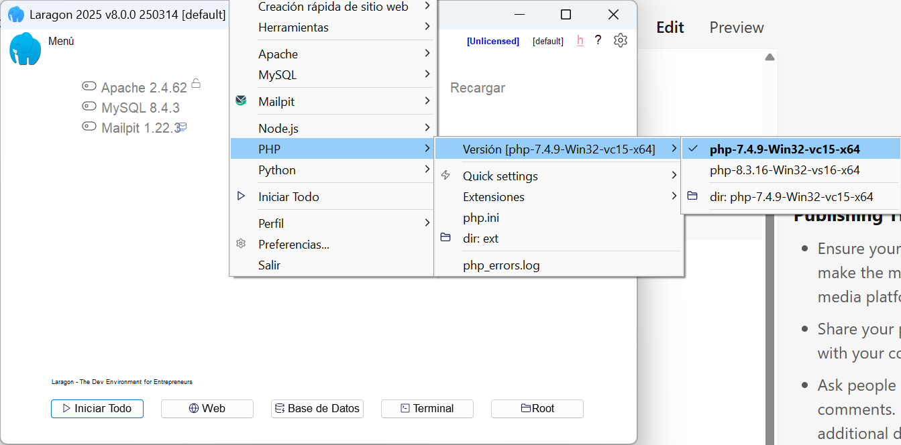Open the Menú label next to the logo
Viewport: 901px width, 445px height.
[61, 42]
